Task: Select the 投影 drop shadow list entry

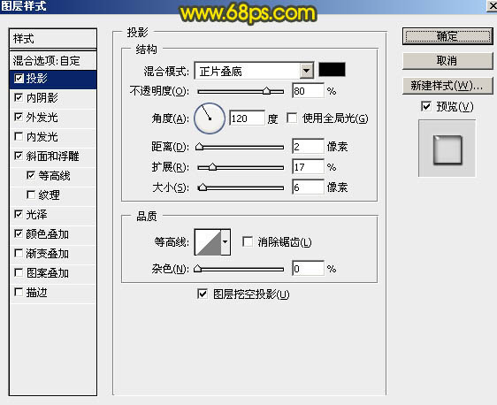Action: [x=53, y=79]
